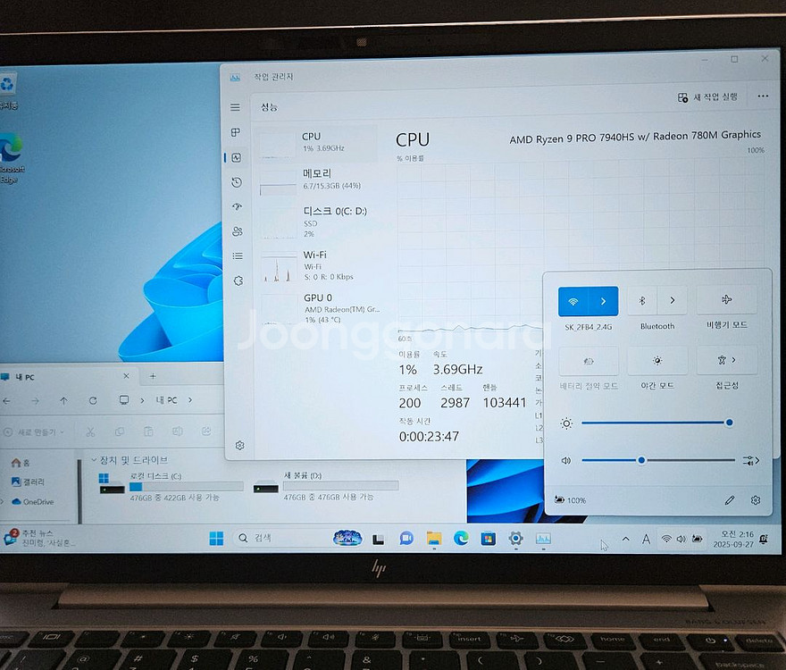
Task: Expand the Wi-Fi network list arrow
Action: pyautogui.click(x=603, y=301)
